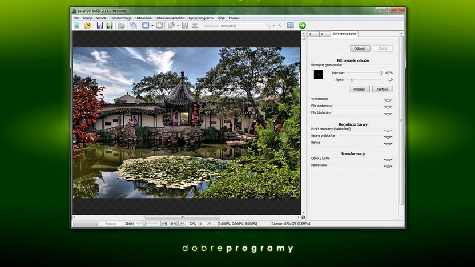The width and height of the screenshot is (475, 267).
Task: Expand the Obrót / lustro section
Action: pyautogui.click(x=388, y=160)
